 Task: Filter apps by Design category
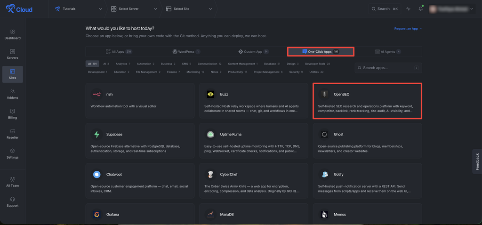tap(292, 64)
